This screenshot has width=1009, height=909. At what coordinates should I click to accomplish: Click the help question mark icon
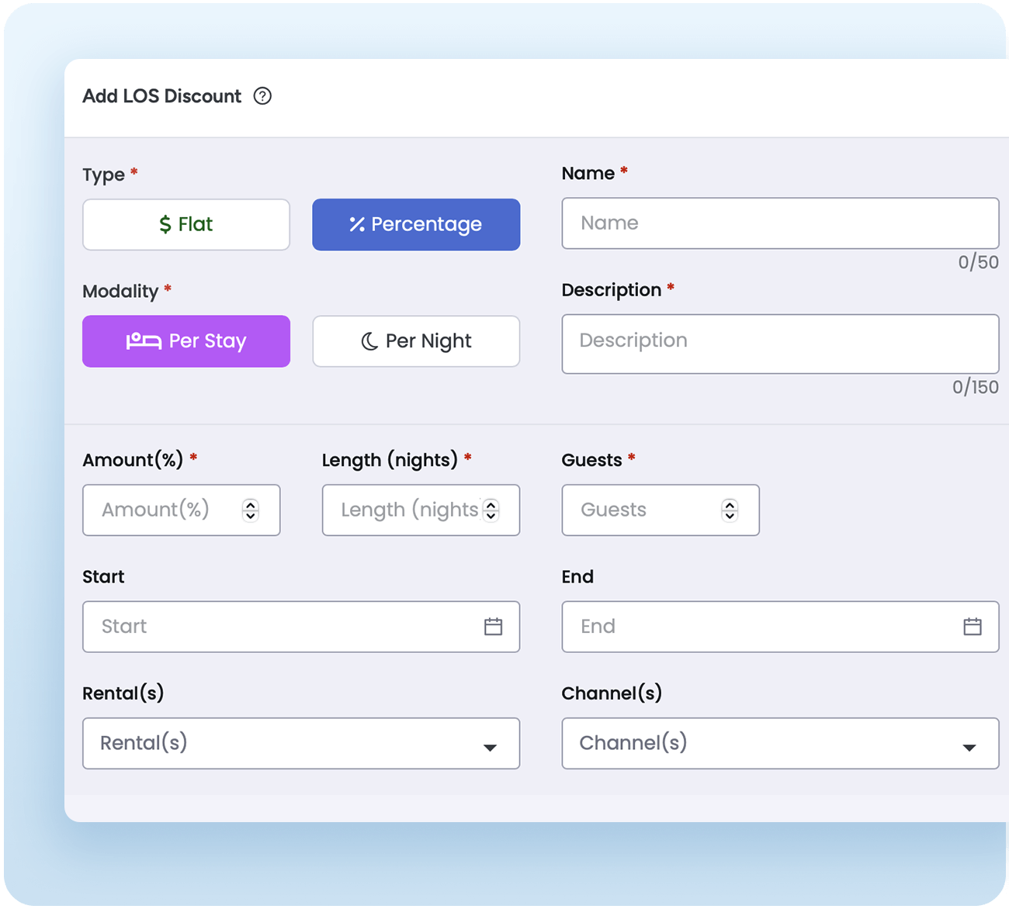(x=262, y=96)
